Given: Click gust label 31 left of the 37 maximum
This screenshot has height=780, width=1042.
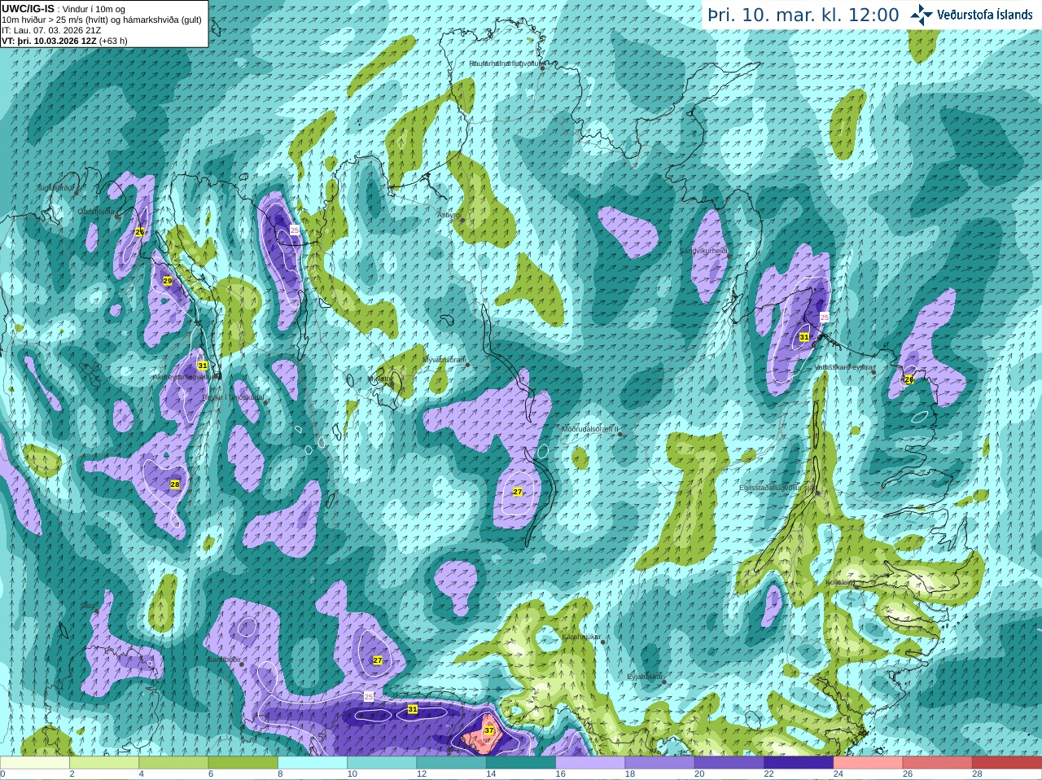Looking at the screenshot, I should [x=413, y=709].
